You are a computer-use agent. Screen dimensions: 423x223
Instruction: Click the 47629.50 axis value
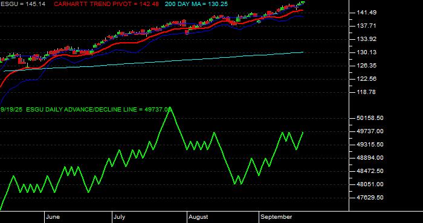tap(369, 198)
